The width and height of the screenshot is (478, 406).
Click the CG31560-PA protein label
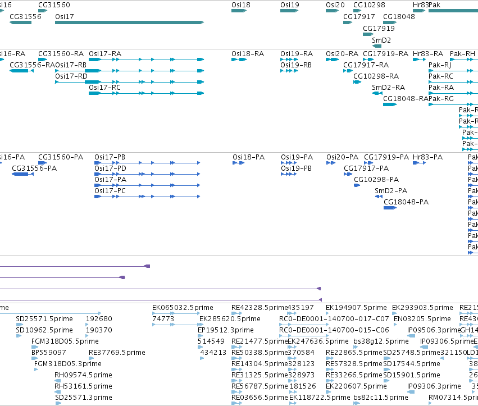(61, 157)
